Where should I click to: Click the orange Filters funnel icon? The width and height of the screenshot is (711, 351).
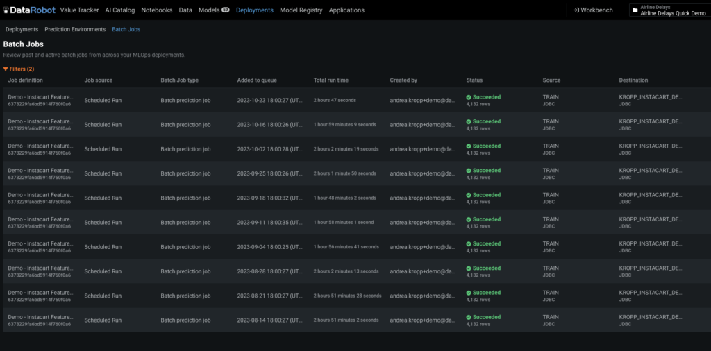6,69
